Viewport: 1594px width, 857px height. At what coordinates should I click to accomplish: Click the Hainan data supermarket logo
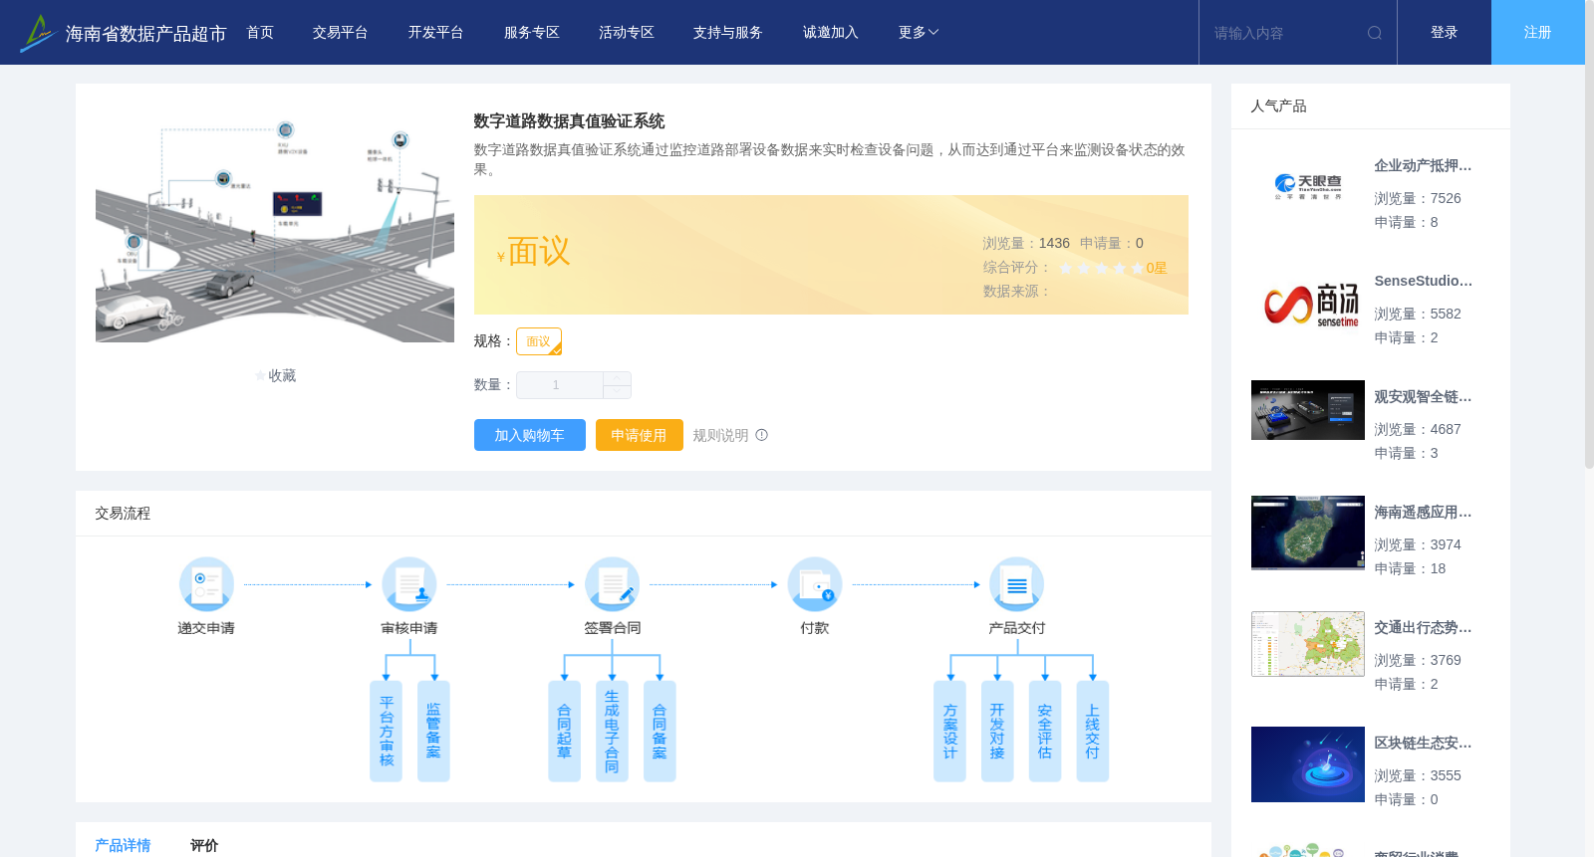(38, 33)
